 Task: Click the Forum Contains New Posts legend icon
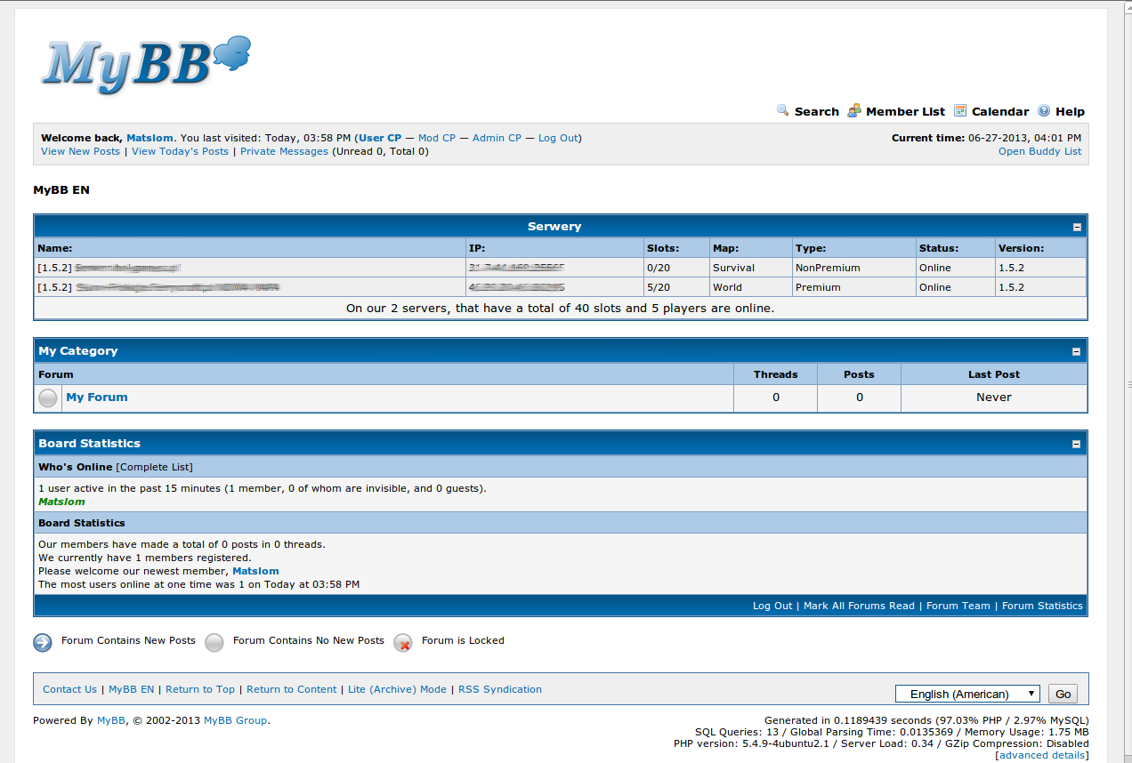tap(43, 642)
